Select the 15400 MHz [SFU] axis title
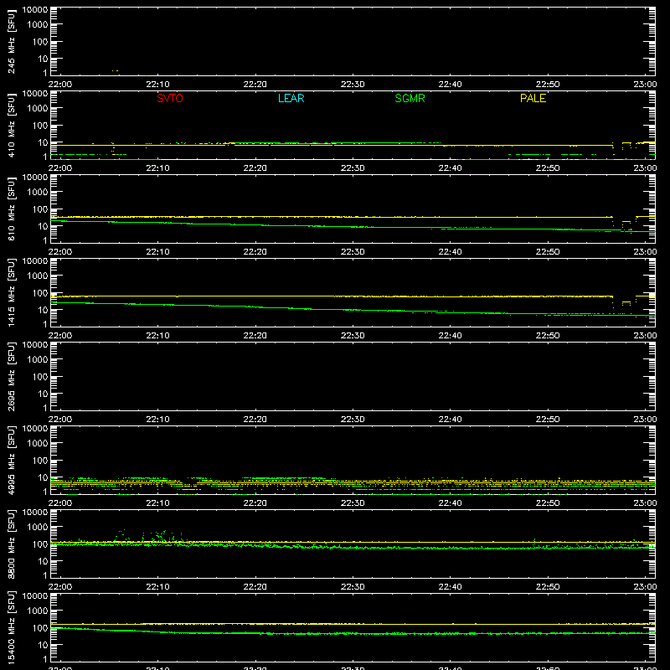Image resolution: width=670 pixels, height=670 pixels. point(11,627)
